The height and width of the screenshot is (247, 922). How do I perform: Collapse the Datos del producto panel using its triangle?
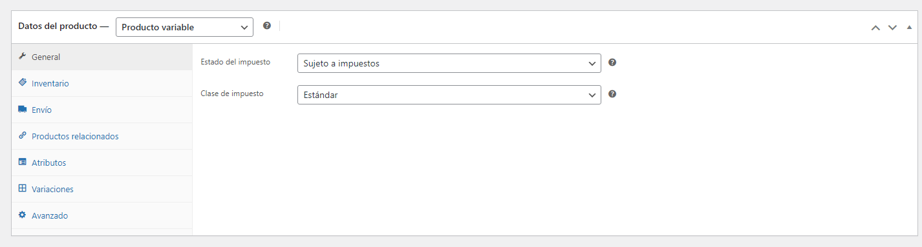(x=909, y=27)
